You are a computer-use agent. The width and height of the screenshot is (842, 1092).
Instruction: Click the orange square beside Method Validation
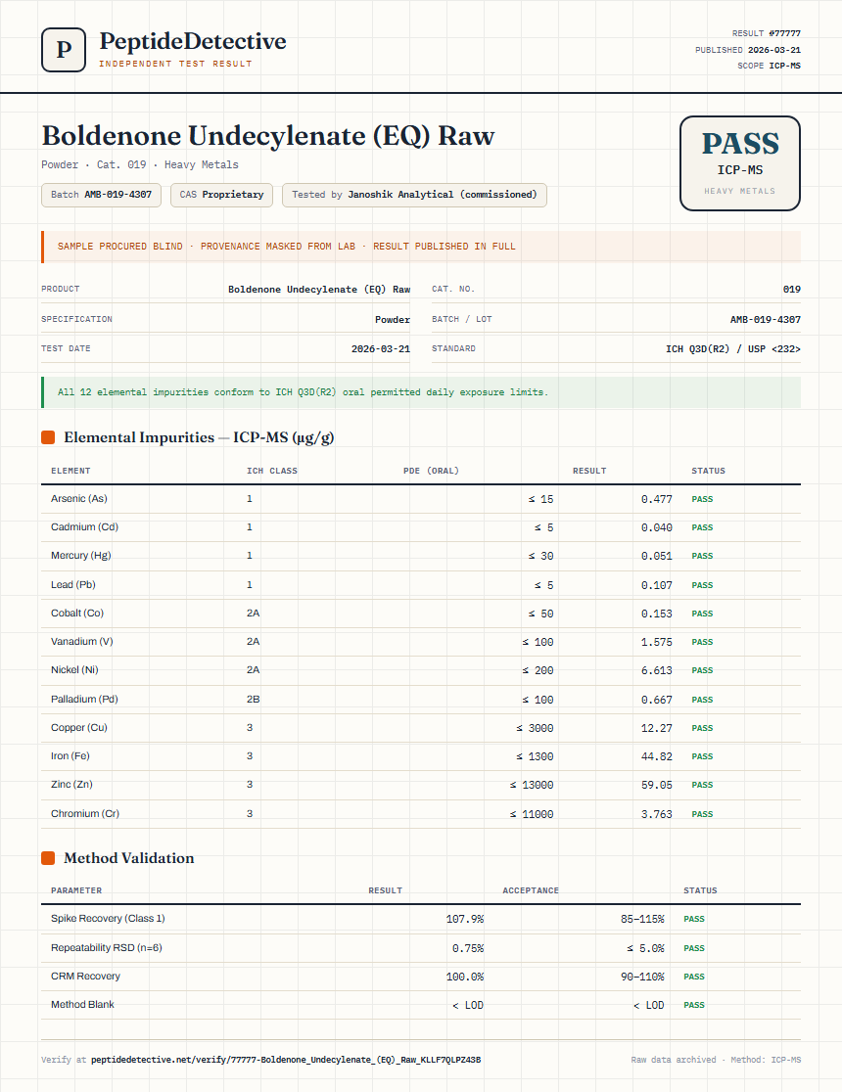tap(48, 858)
